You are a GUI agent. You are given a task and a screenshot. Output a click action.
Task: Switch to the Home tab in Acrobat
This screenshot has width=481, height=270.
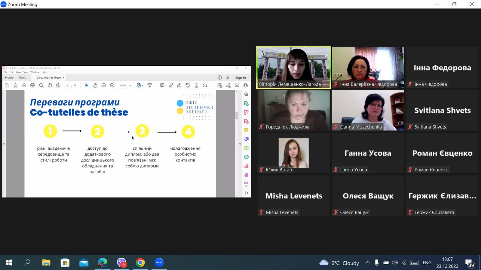[x=9, y=77]
